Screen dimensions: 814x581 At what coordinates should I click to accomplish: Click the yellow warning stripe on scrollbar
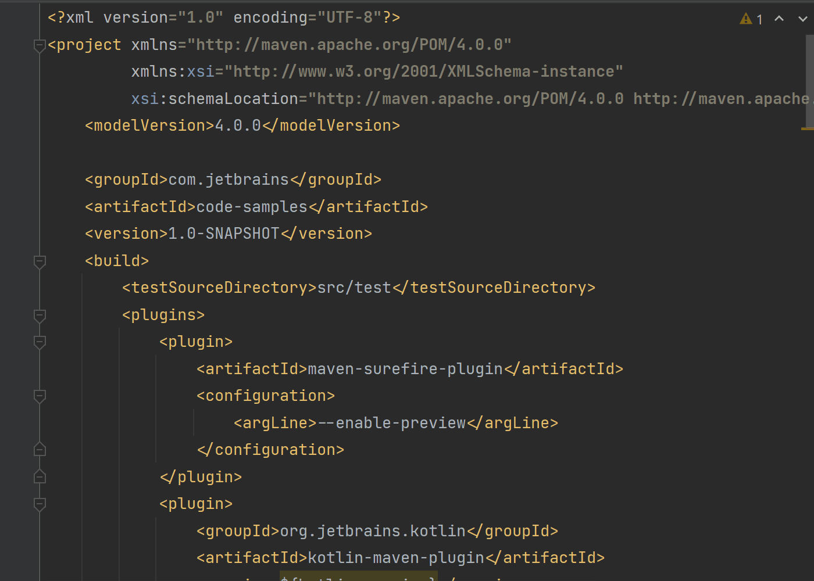click(807, 128)
